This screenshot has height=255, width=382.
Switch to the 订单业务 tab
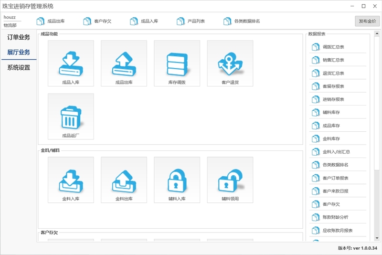[19, 37]
